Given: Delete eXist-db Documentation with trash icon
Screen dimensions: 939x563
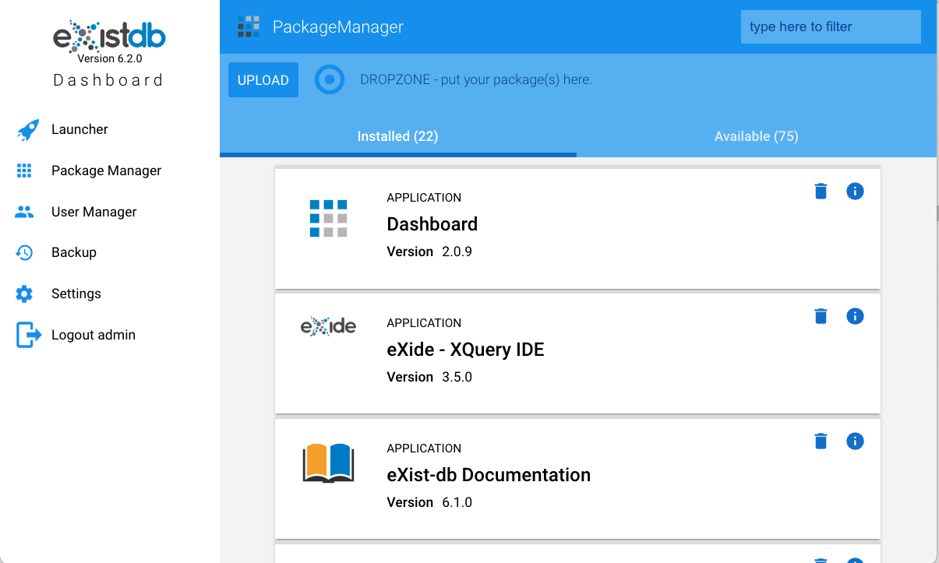Looking at the screenshot, I should click(821, 441).
